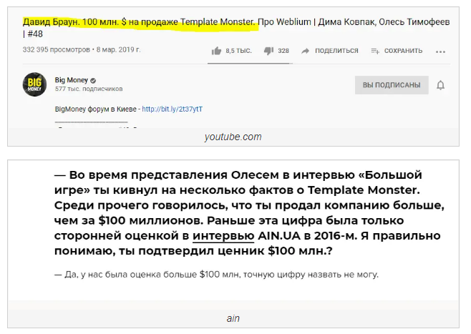Click the like-dislike ratio bar
This screenshot has width=471, height=334.
[x=250, y=63]
